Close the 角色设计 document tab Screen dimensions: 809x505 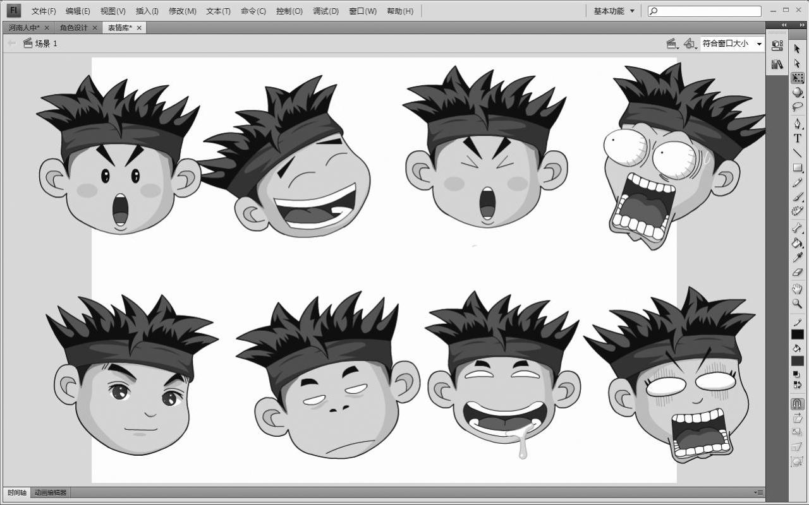[95, 28]
